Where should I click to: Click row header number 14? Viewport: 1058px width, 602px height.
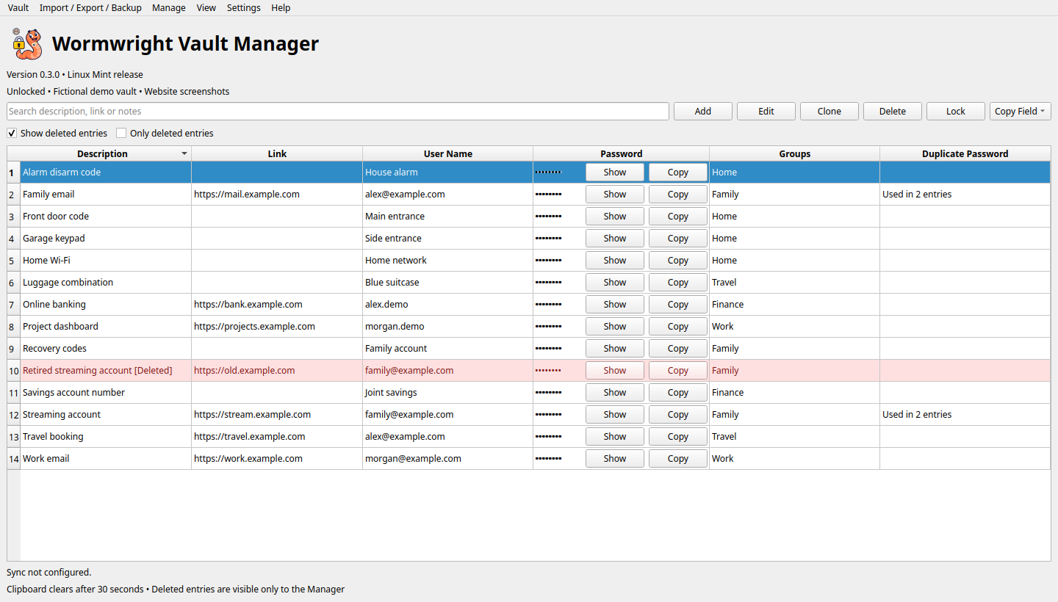13,459
